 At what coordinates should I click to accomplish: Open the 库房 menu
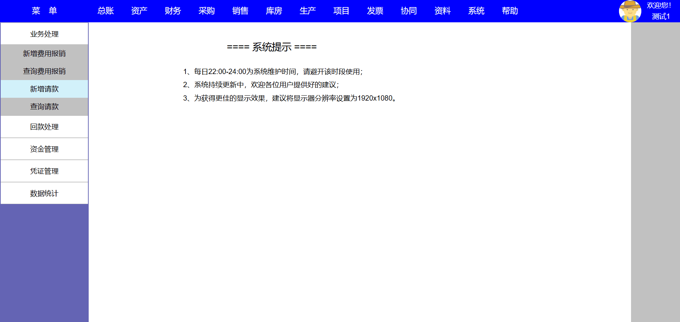coord(274,11)
